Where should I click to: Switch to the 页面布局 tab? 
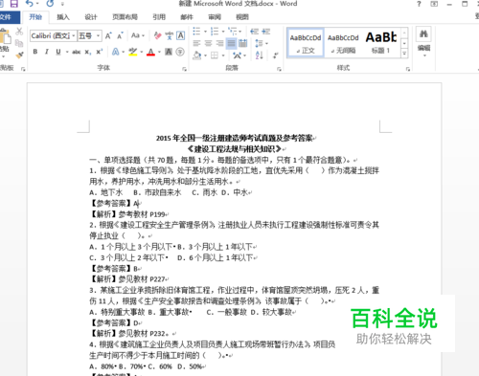(x=125, y=17)
